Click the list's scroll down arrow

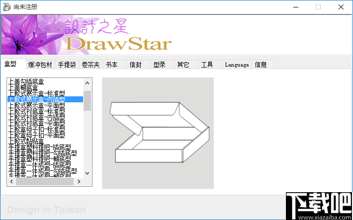88,173
